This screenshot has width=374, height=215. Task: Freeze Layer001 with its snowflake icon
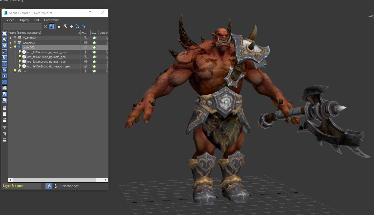point(86,43)
